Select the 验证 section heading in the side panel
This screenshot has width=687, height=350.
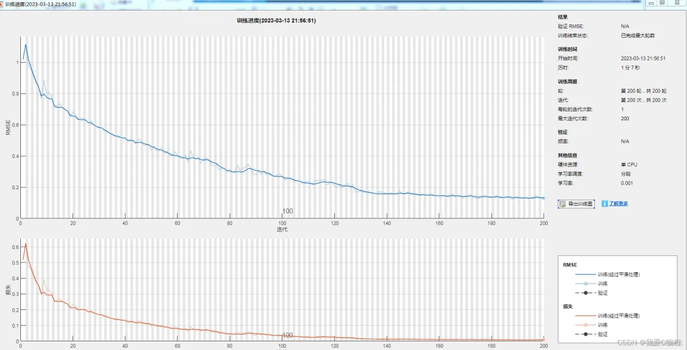coord(563,132)
